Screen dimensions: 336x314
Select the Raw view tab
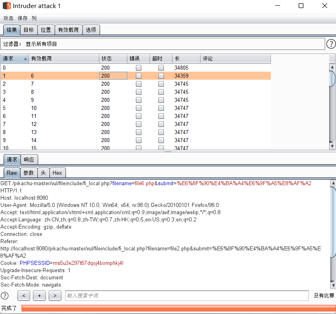pos(12,173)
